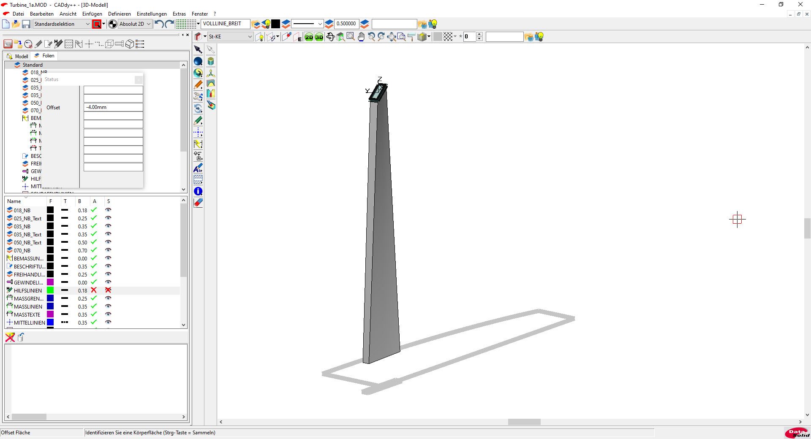Screen dimensions: 811x439
Task: Click the green color swatch of HILFSLINIEN
Action: tap(50, 290)
